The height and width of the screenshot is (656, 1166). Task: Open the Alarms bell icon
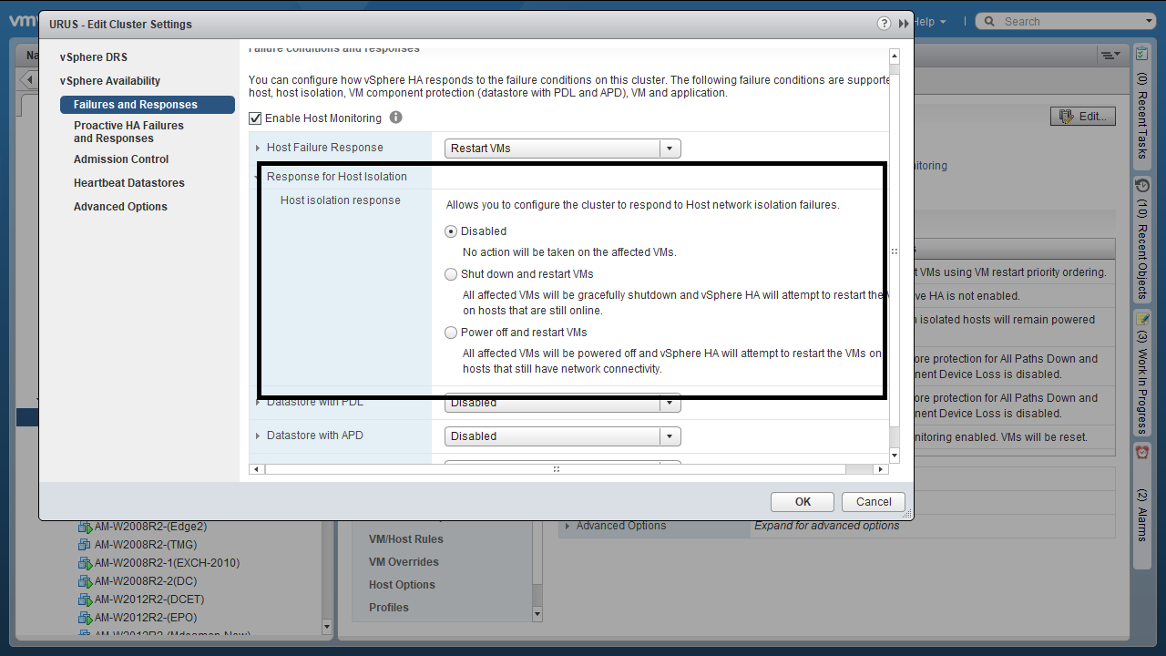point(1142,452)
